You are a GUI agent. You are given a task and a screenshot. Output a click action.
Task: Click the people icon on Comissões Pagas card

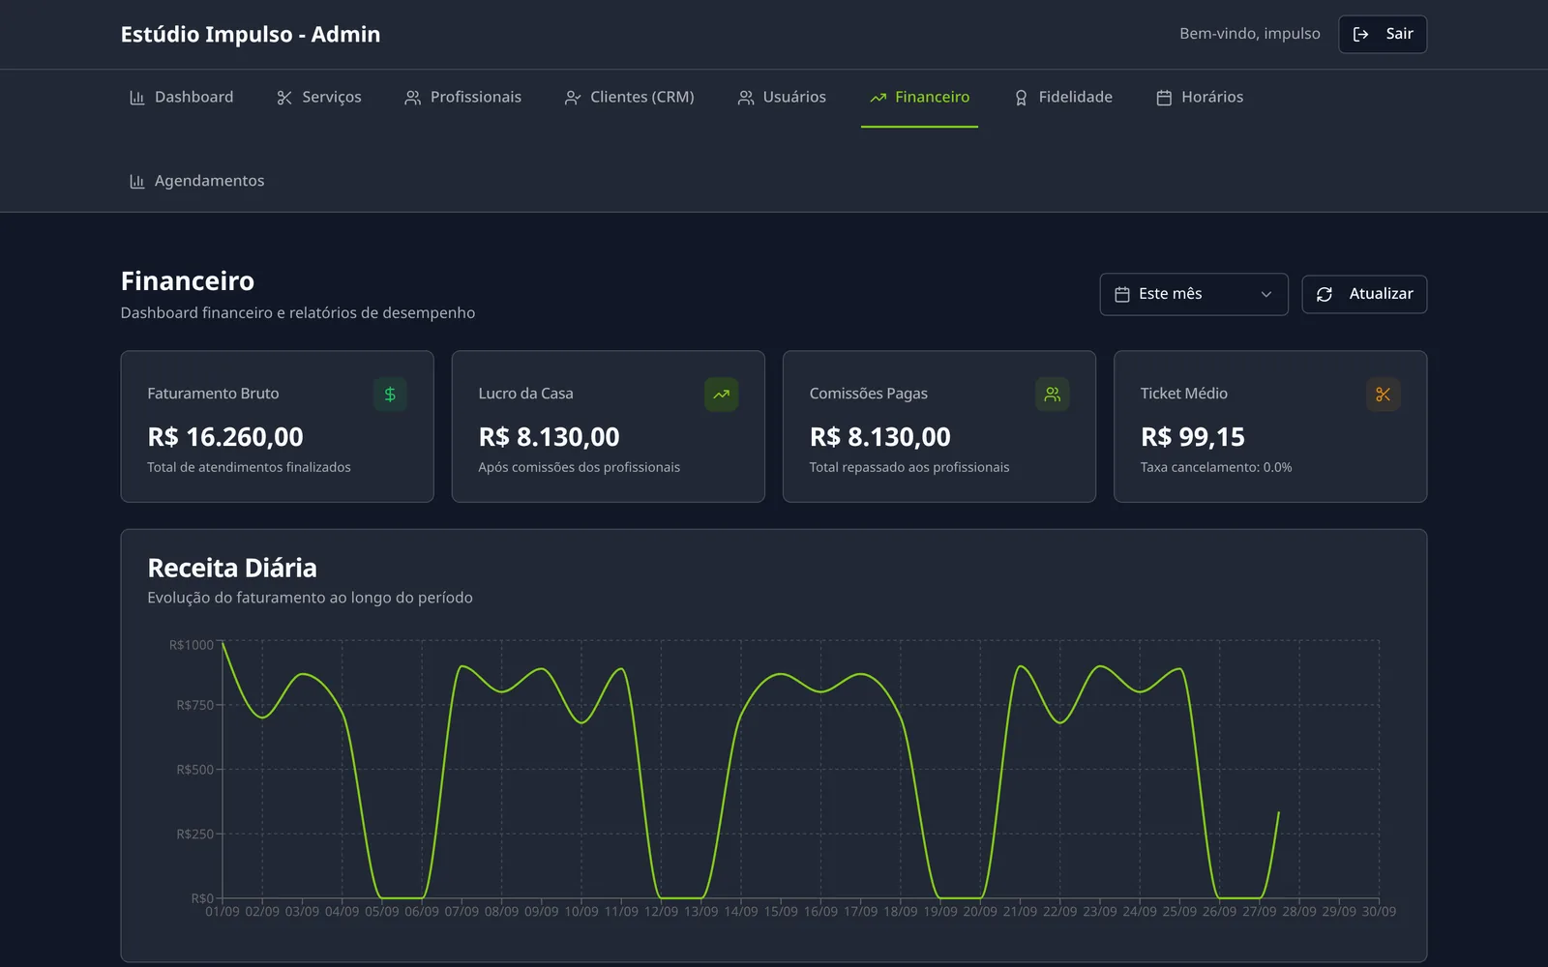coord(1053,395)
